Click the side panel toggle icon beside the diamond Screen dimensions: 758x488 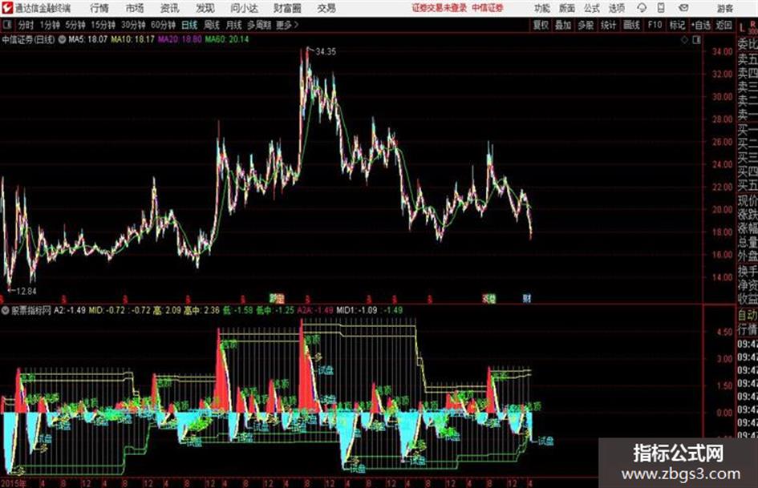(696, 39)
